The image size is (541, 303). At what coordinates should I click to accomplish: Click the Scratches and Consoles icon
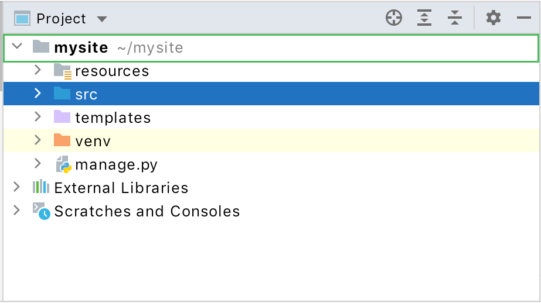(x=41, y=211)
